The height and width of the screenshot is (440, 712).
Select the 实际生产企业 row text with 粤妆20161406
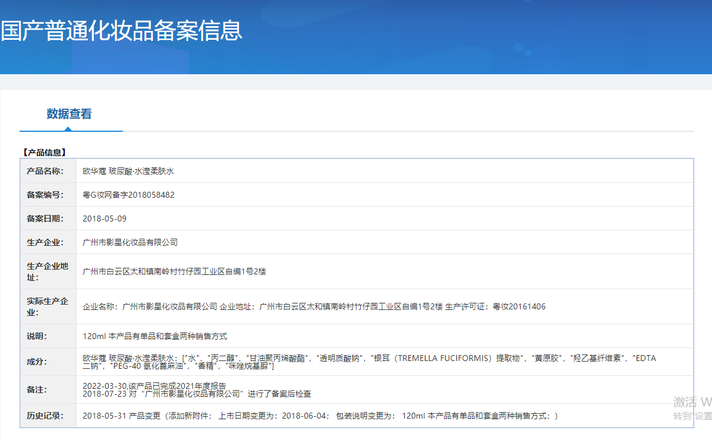tap(314, 306)
